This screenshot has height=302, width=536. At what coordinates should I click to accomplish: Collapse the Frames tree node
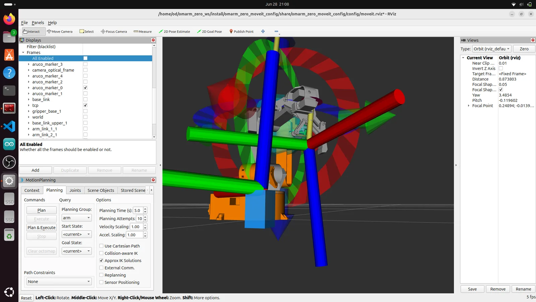coord(23,53)
